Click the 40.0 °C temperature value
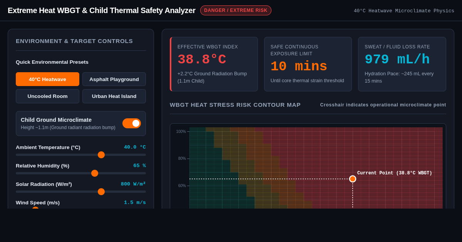The width and height of the screenshot is (462, 242). pyautogui.click(x=135, y=147)
